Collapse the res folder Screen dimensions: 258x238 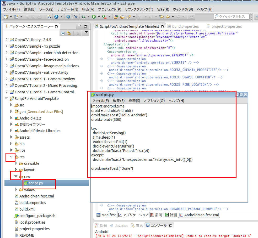(x=11, y=157)
